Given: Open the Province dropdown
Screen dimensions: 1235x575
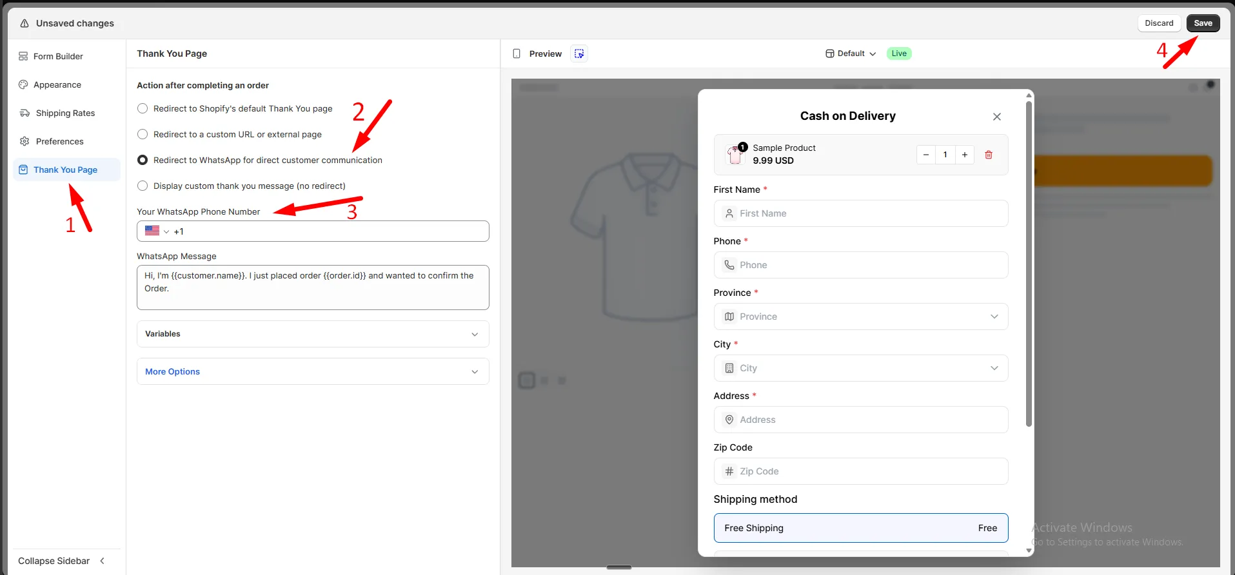Looking at the screenshot, I should click(x=861, y=317).
